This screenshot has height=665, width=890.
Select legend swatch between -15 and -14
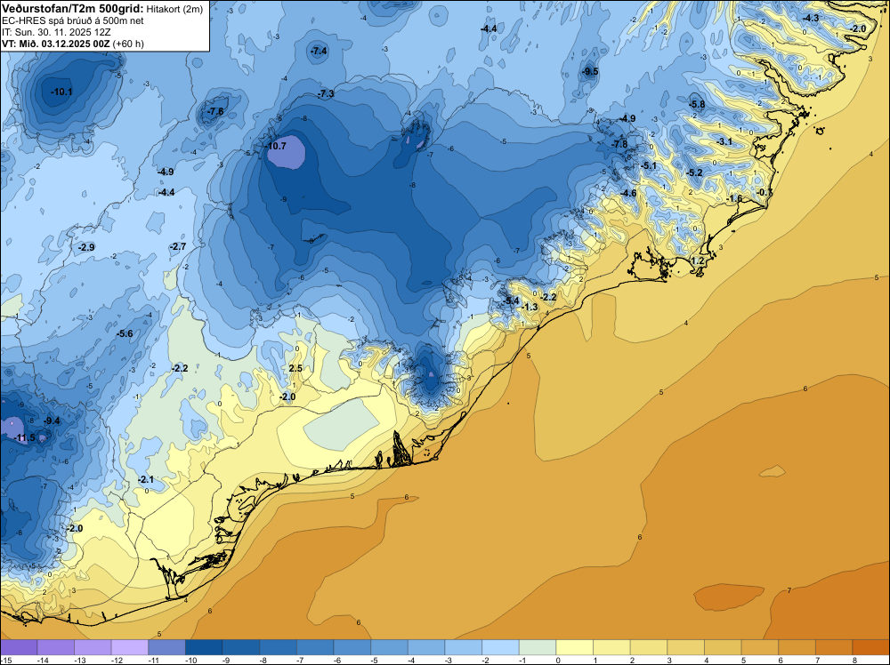(x=19, y=647)
